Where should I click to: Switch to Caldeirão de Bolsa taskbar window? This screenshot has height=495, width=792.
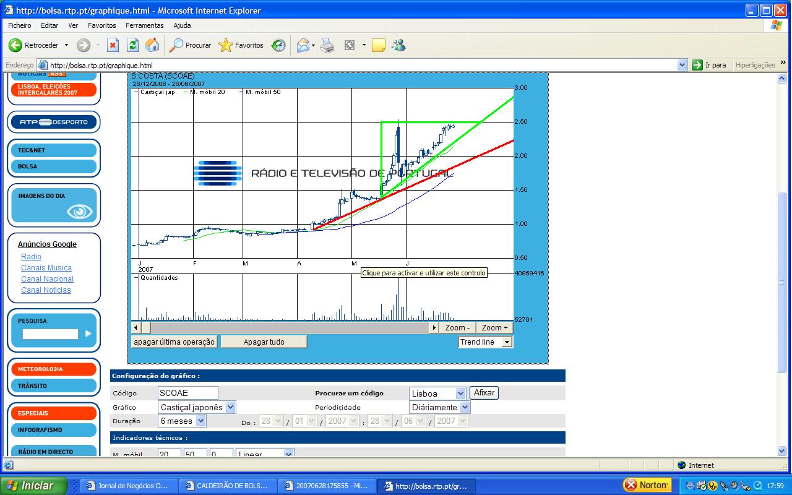[228, 486]
